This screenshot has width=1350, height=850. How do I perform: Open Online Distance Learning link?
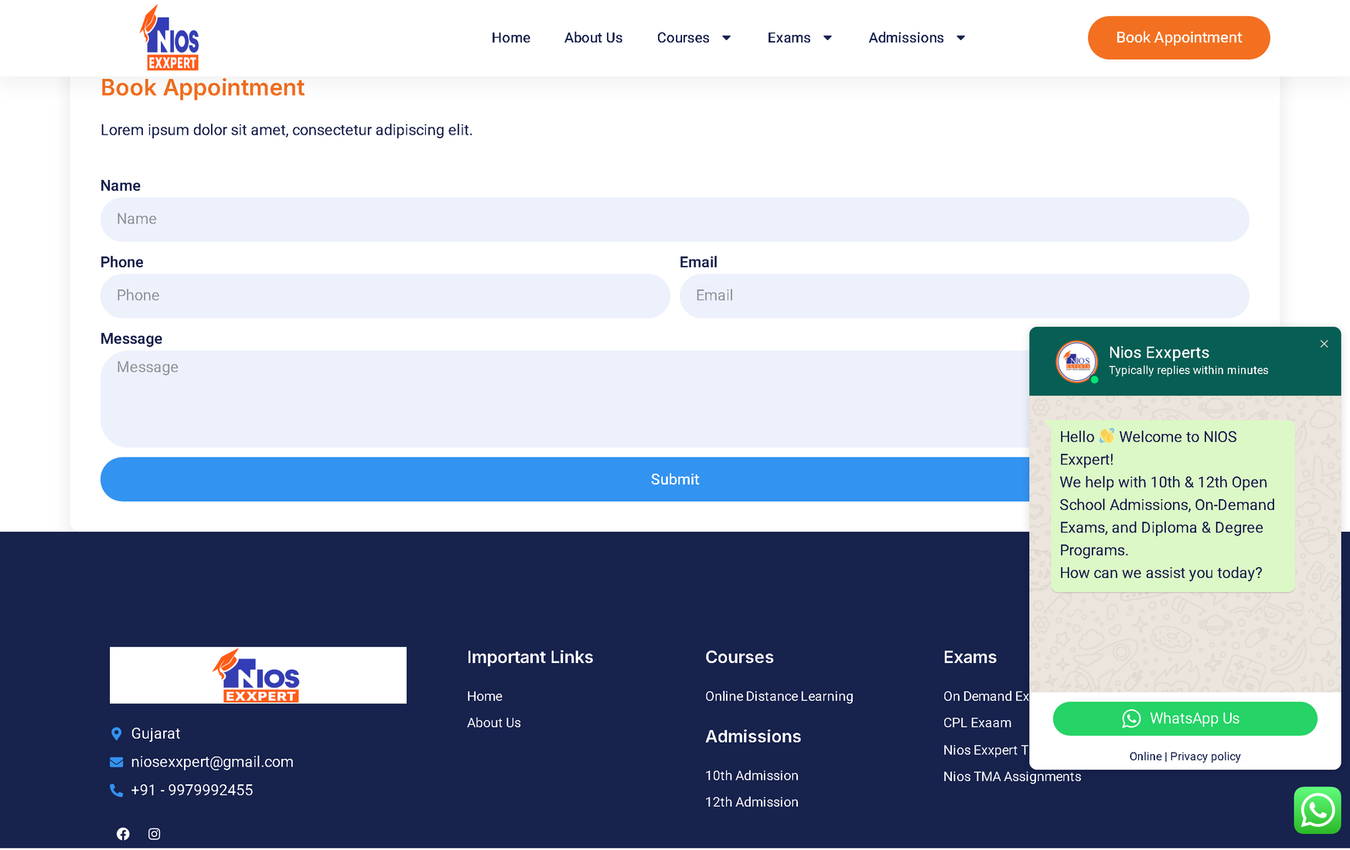point(779,696)
